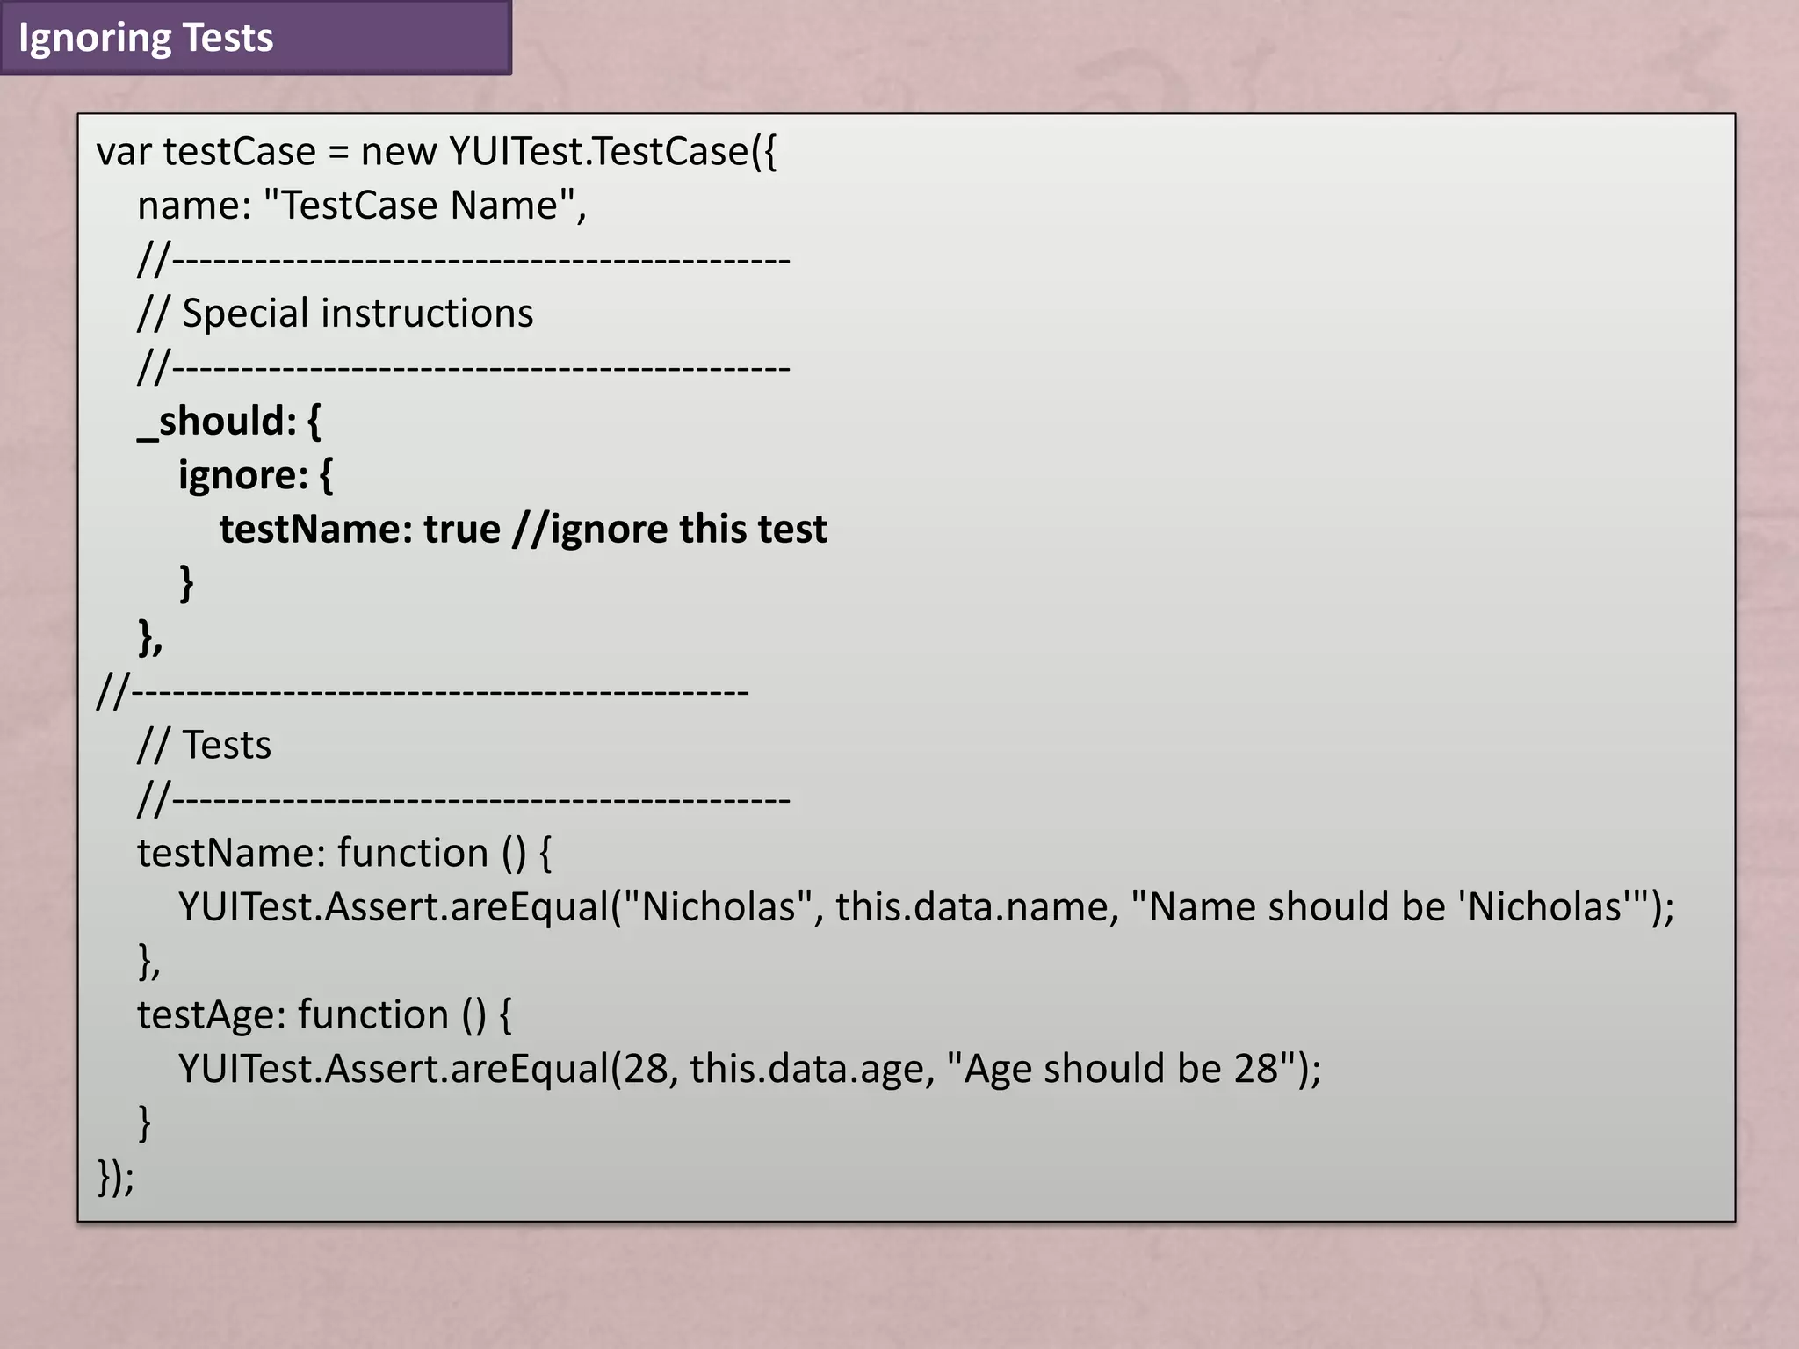Click the 'Ignoring Tests' slide title
Screen dimensions: 1799x1349
[x=146, y=38]
